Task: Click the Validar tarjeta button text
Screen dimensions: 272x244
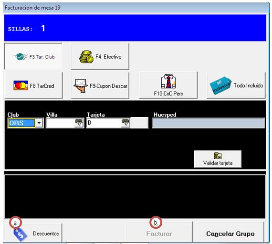Action: click(x=218, y=163)
